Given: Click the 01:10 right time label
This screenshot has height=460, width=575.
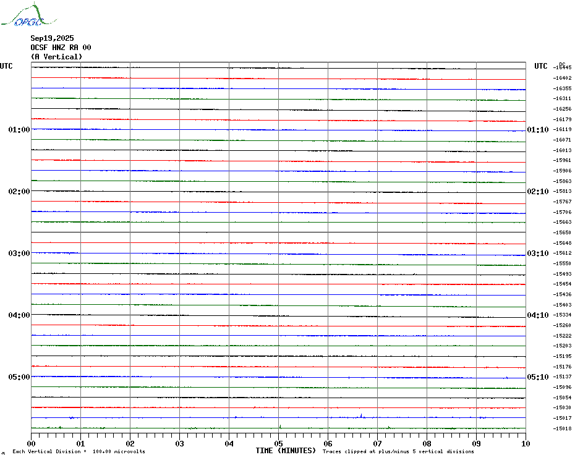Looking at the screenshot, I should [538, 129].
